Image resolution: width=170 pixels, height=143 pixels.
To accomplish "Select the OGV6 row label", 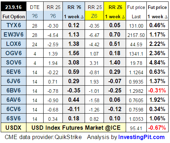I will (14, 53).
